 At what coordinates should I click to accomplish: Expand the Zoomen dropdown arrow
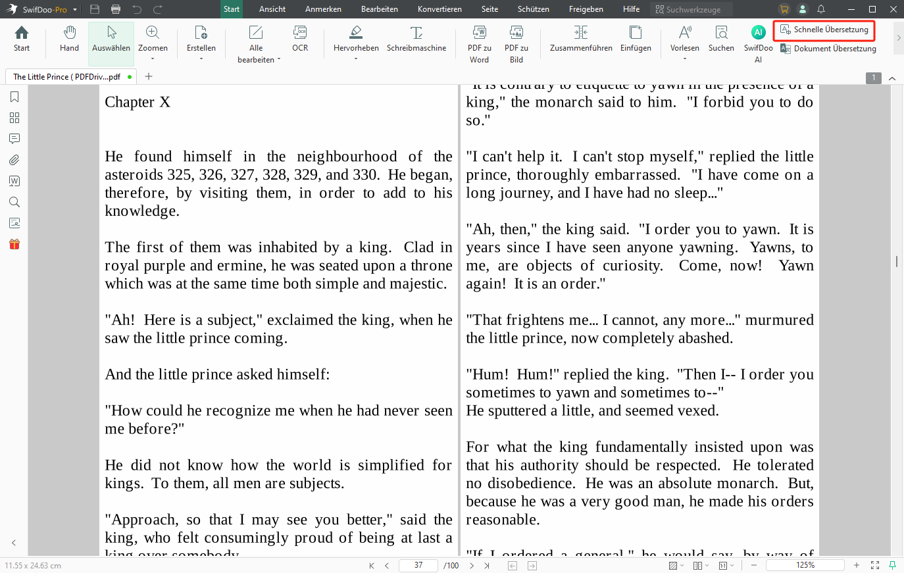(153, 59)
